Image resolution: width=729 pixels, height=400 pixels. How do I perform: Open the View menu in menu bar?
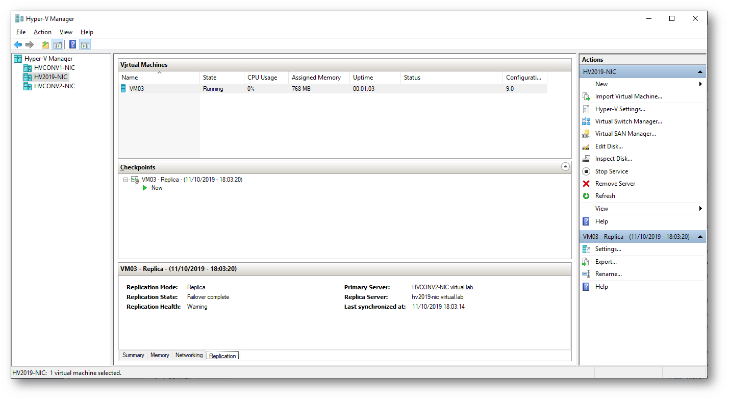(66, 32)
